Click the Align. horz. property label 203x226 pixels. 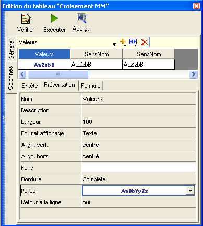pos(35,156)
